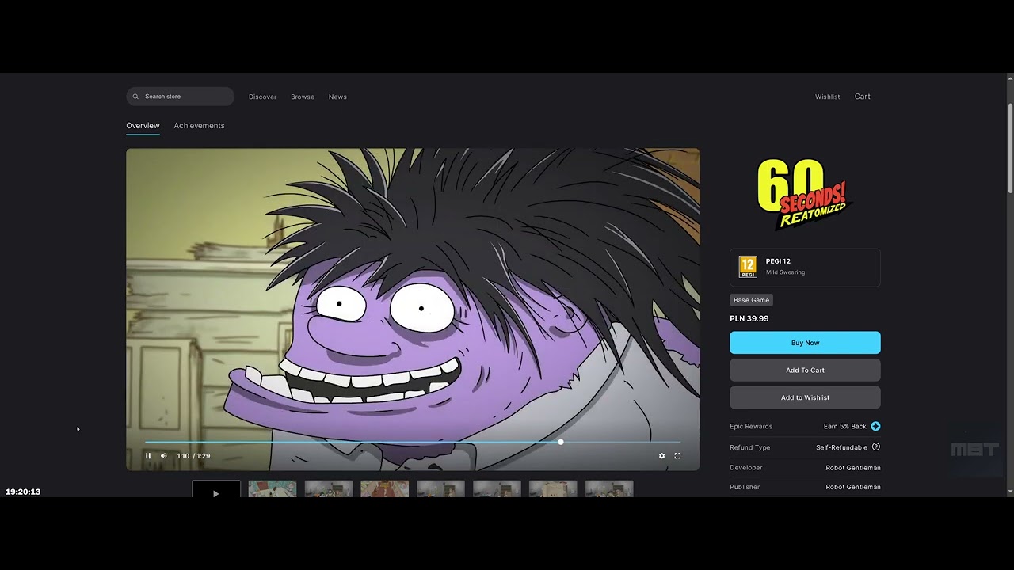
Task: Click developer name Robot Gentleman
Action: (x=853, y=468)
